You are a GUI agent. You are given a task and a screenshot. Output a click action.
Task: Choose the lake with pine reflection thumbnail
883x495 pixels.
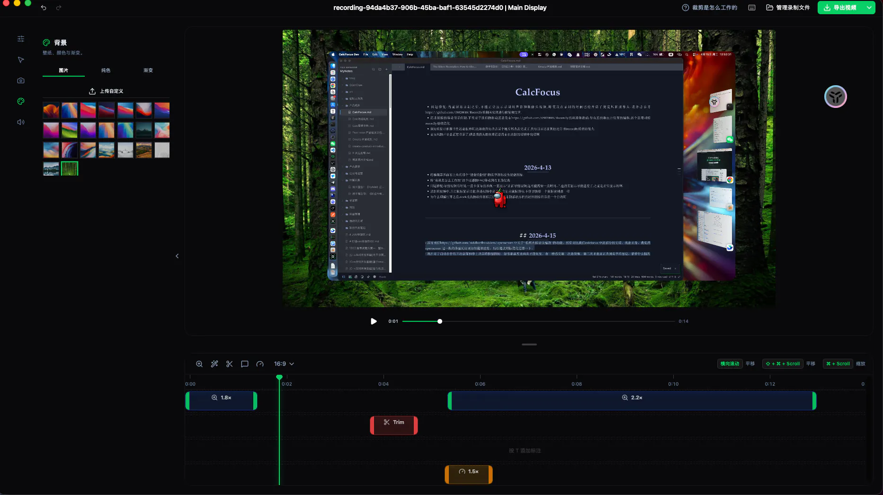tap(51, 168)
